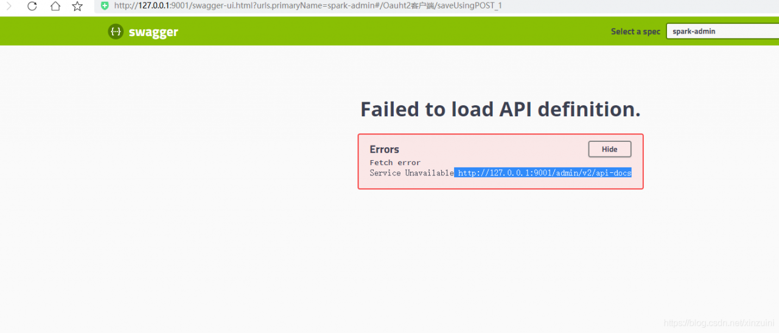Click the 'Errors' heading
The height and width of the screenshot is (333, 779).
point(385,149)
